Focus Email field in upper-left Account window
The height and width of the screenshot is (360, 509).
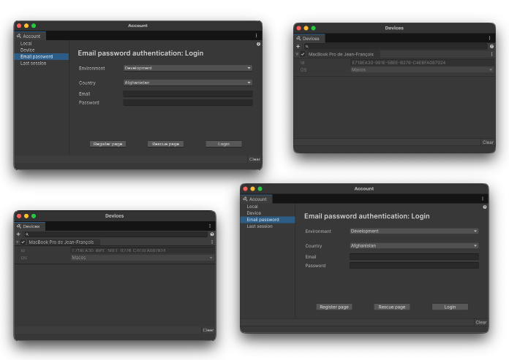pos(188,94)
